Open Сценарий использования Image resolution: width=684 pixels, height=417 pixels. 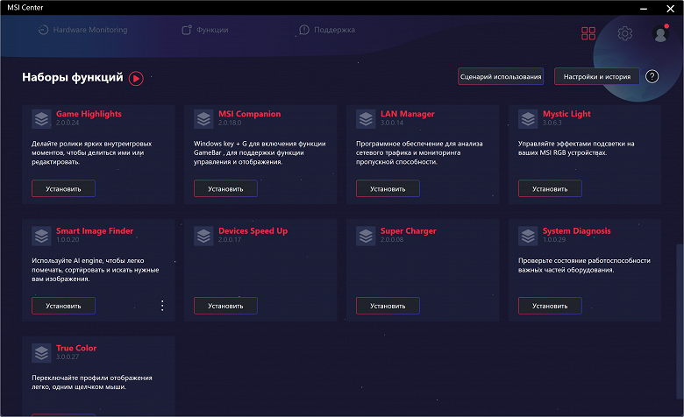tap(501, 77)
